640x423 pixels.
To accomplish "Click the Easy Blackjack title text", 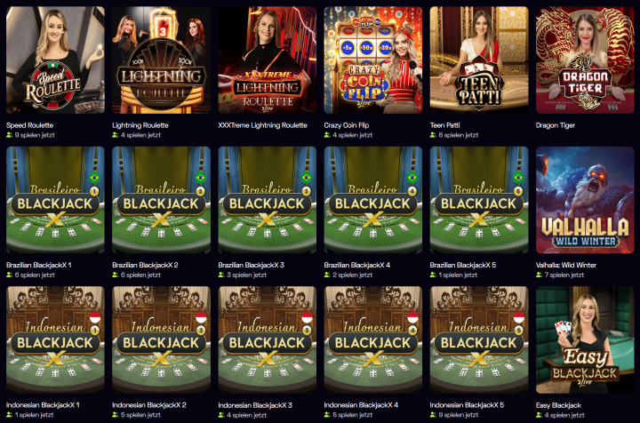I will [558, 405].
